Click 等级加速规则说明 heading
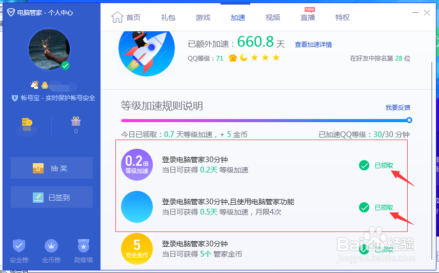439x273 pixels. point(162,106)
